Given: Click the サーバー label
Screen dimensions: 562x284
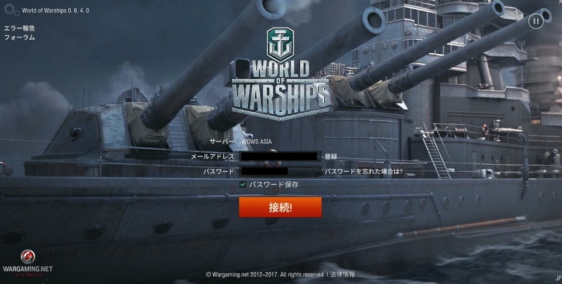Looking at the screenshot, I should point(222,141).
